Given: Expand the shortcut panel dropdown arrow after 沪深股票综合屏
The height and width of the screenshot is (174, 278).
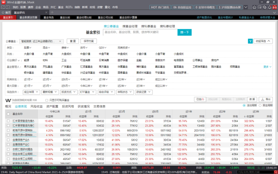Looking at the screenshot, I should click(245, 7).
